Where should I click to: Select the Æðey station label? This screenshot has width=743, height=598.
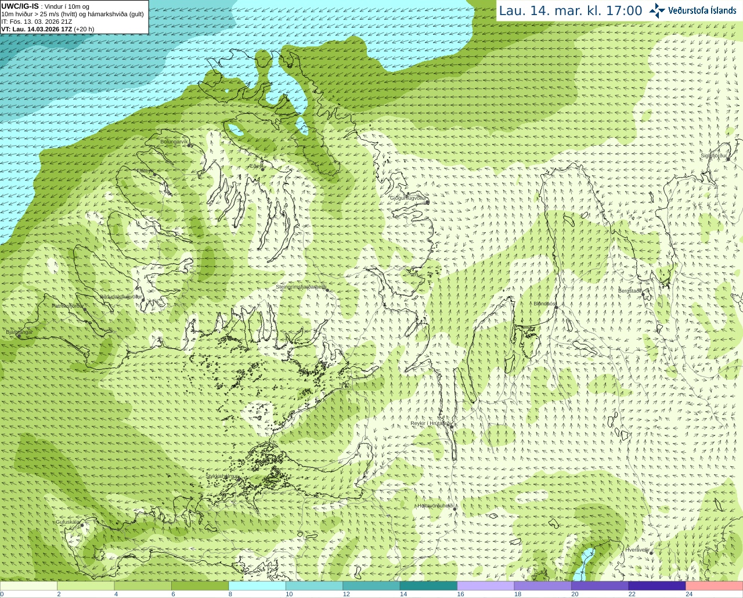[x=255, y=166]
